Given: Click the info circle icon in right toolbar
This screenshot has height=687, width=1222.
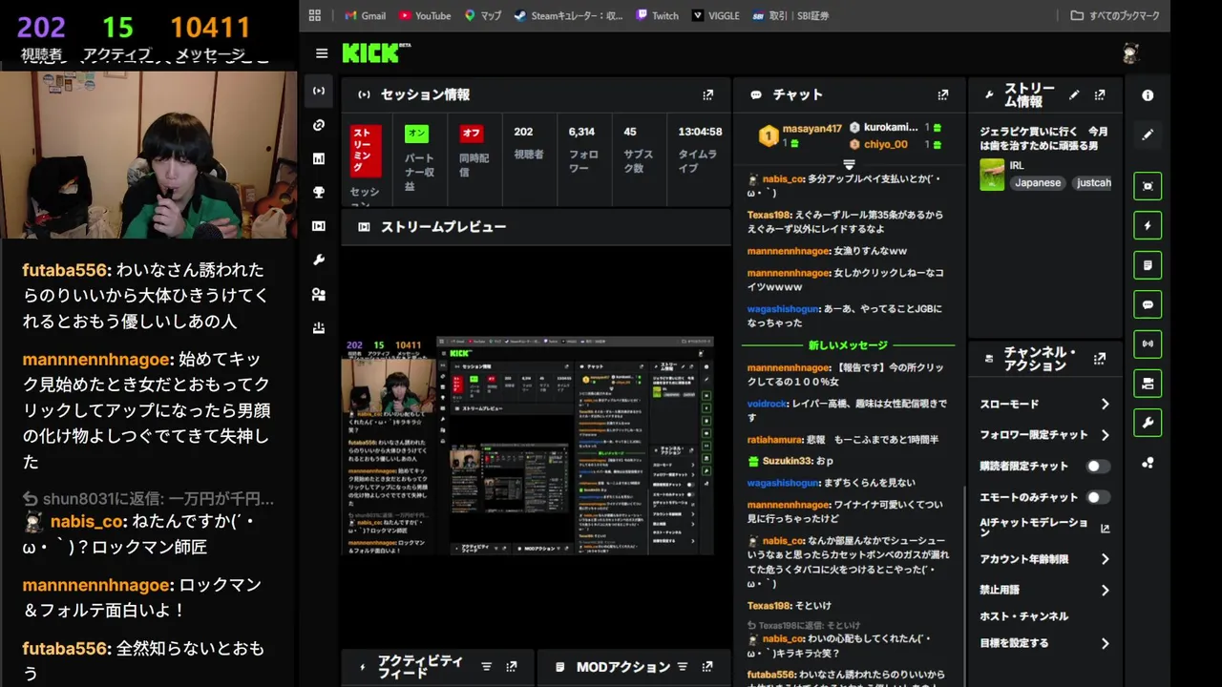Looking at the screenshot, I should point(1148,95).
